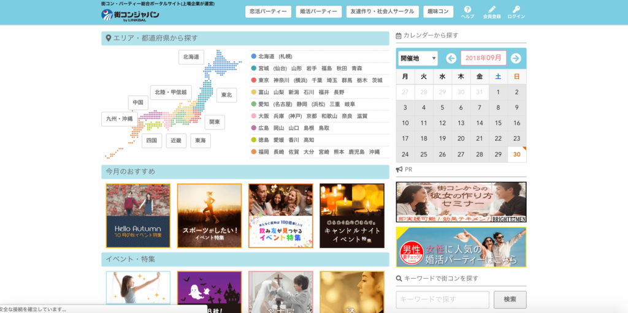The width and height of the screenshot is (628, 313).
Task: Advance calendar to next month
Action: click(x=516, y=58)
